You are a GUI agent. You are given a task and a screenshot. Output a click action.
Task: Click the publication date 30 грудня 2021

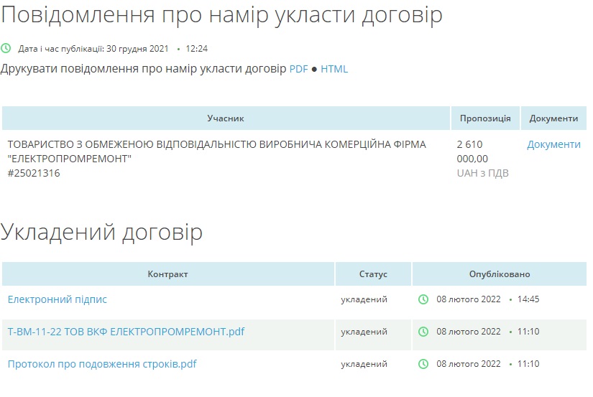(x=137, y=48)
